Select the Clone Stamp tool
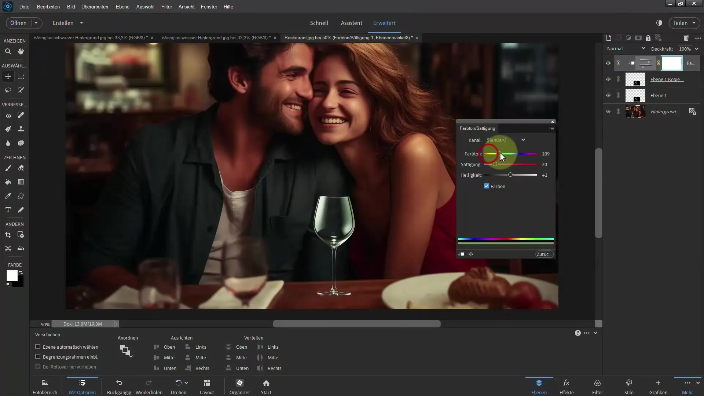 point(21,129)
